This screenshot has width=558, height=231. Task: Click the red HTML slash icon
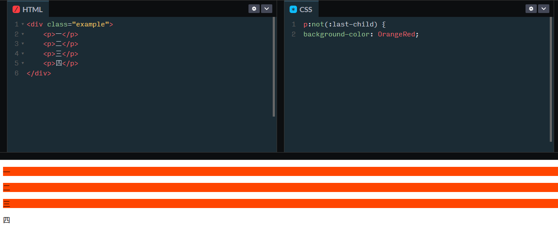pyautogui.click(x=16, y=10)
